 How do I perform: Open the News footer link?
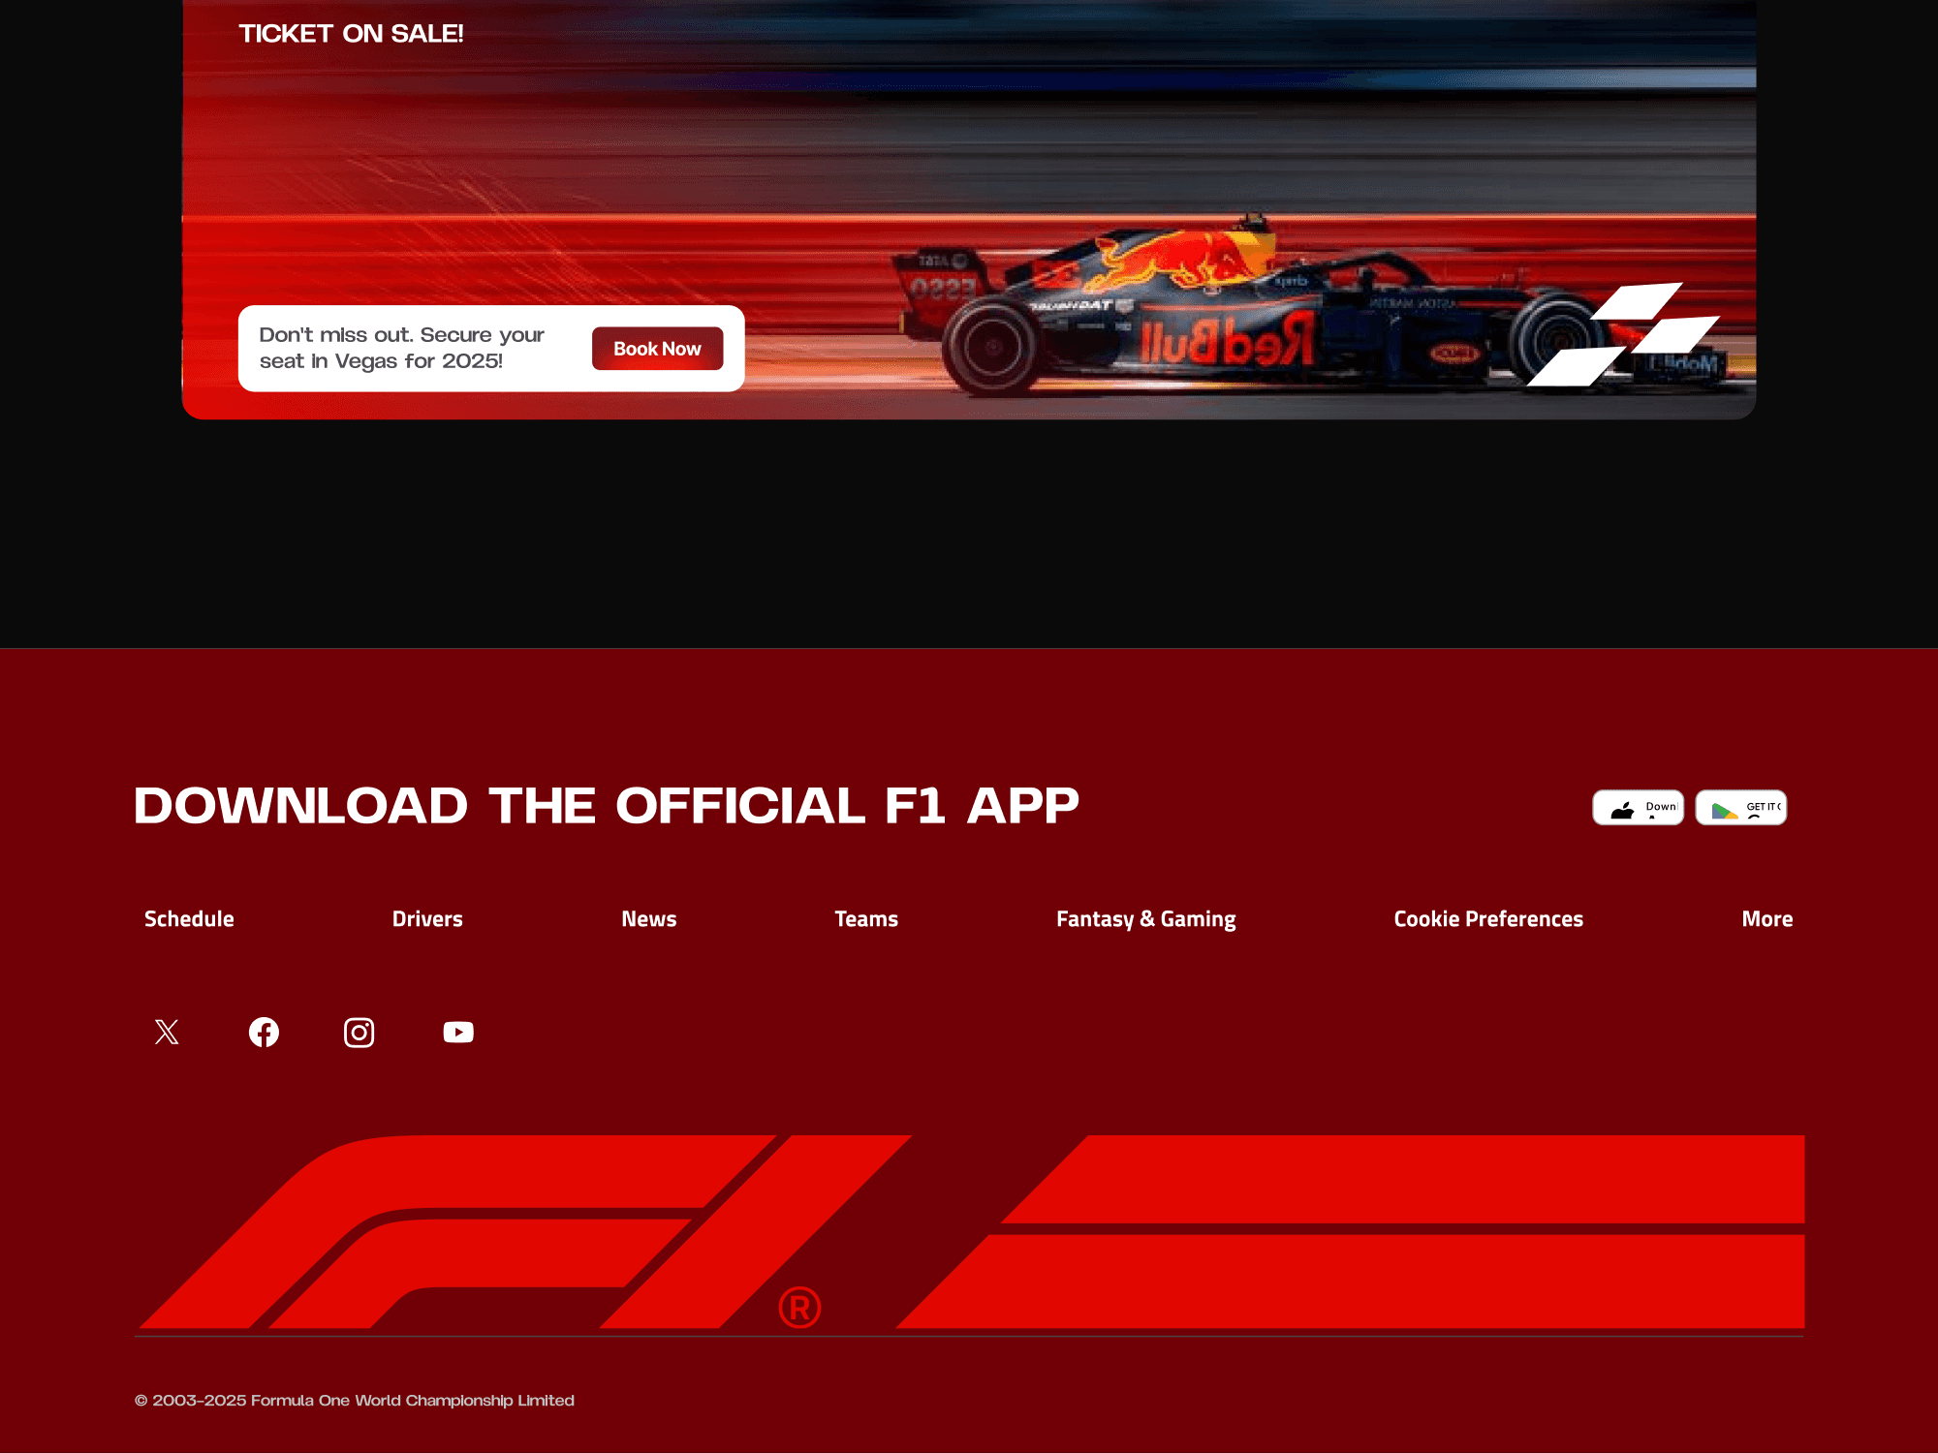(x=649, y=918)
